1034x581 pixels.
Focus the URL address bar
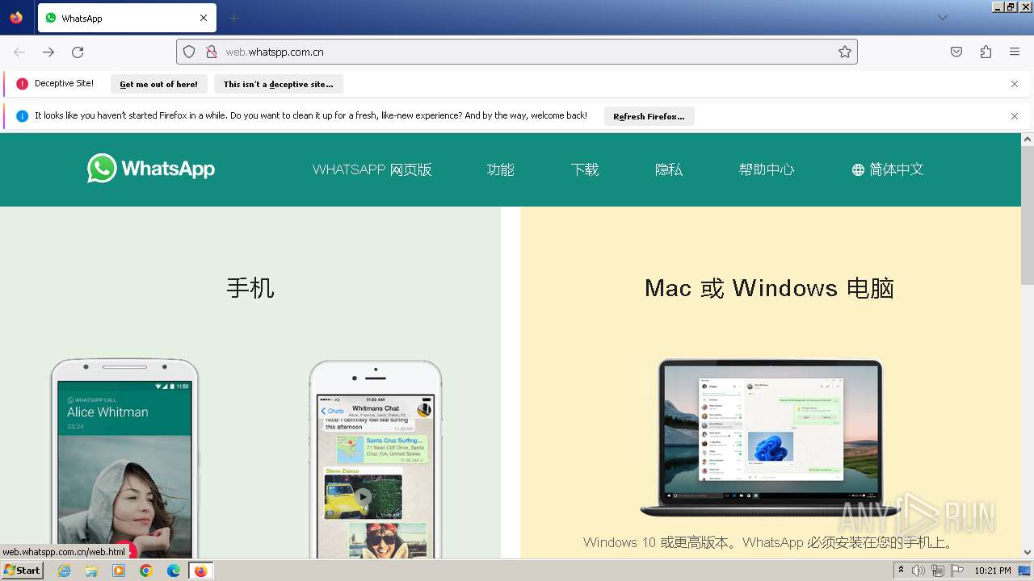pyautogui.click(x=517, y=52)
